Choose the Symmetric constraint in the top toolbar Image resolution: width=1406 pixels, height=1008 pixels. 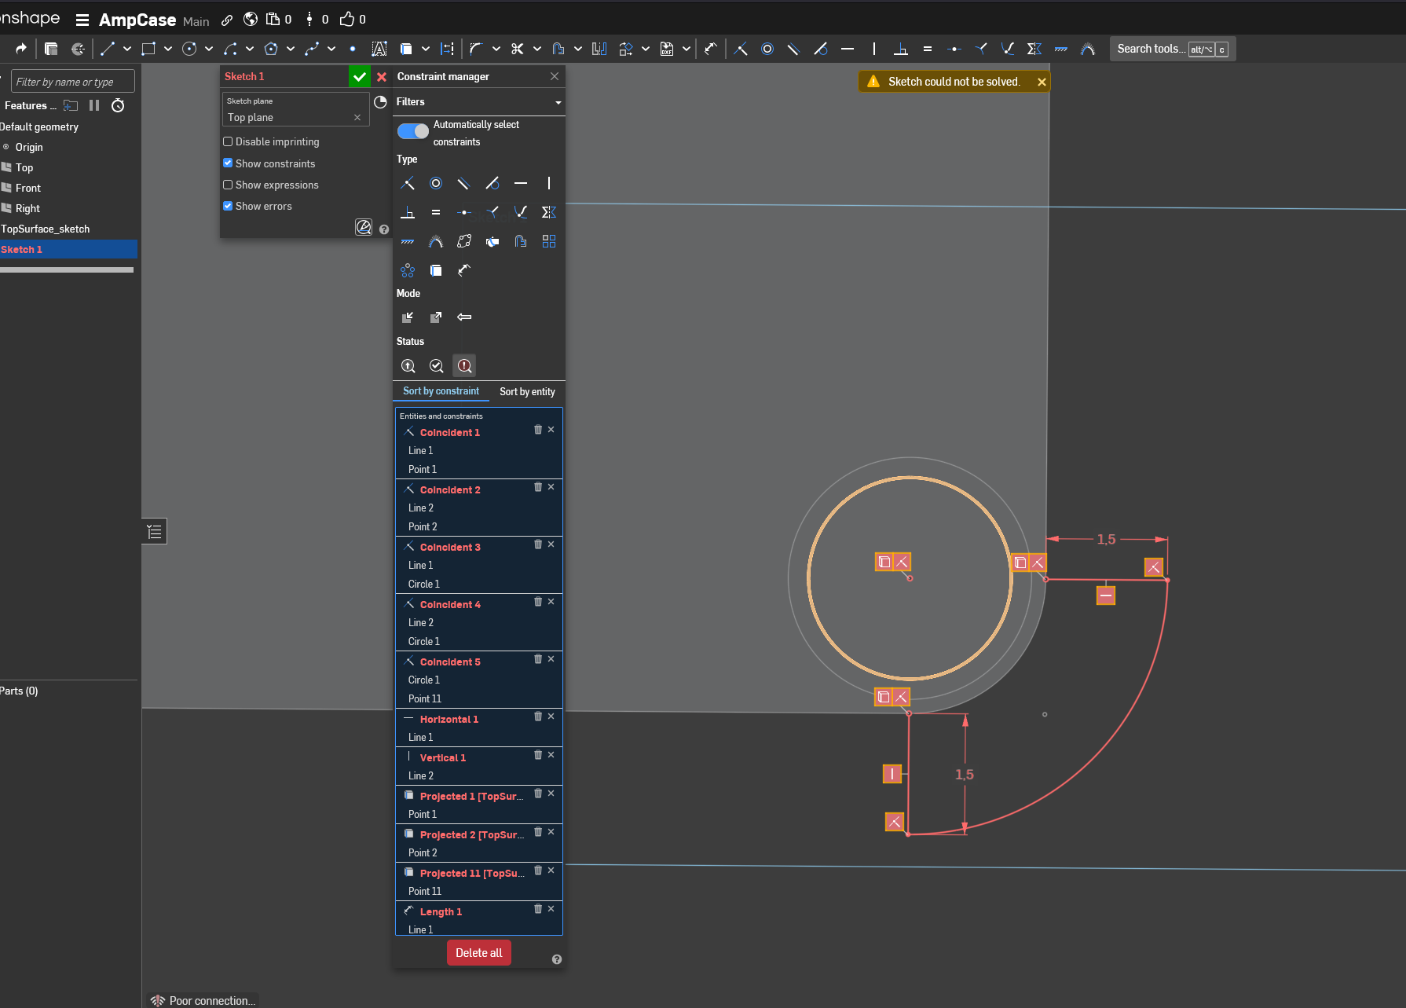[1034, 49]
